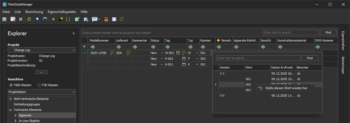350x123 pixels.
Task: Click the refresh icon in the toolbar
Action: click(29, 19)
